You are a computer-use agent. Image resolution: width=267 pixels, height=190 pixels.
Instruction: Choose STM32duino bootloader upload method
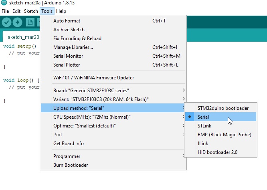[220, 108]
